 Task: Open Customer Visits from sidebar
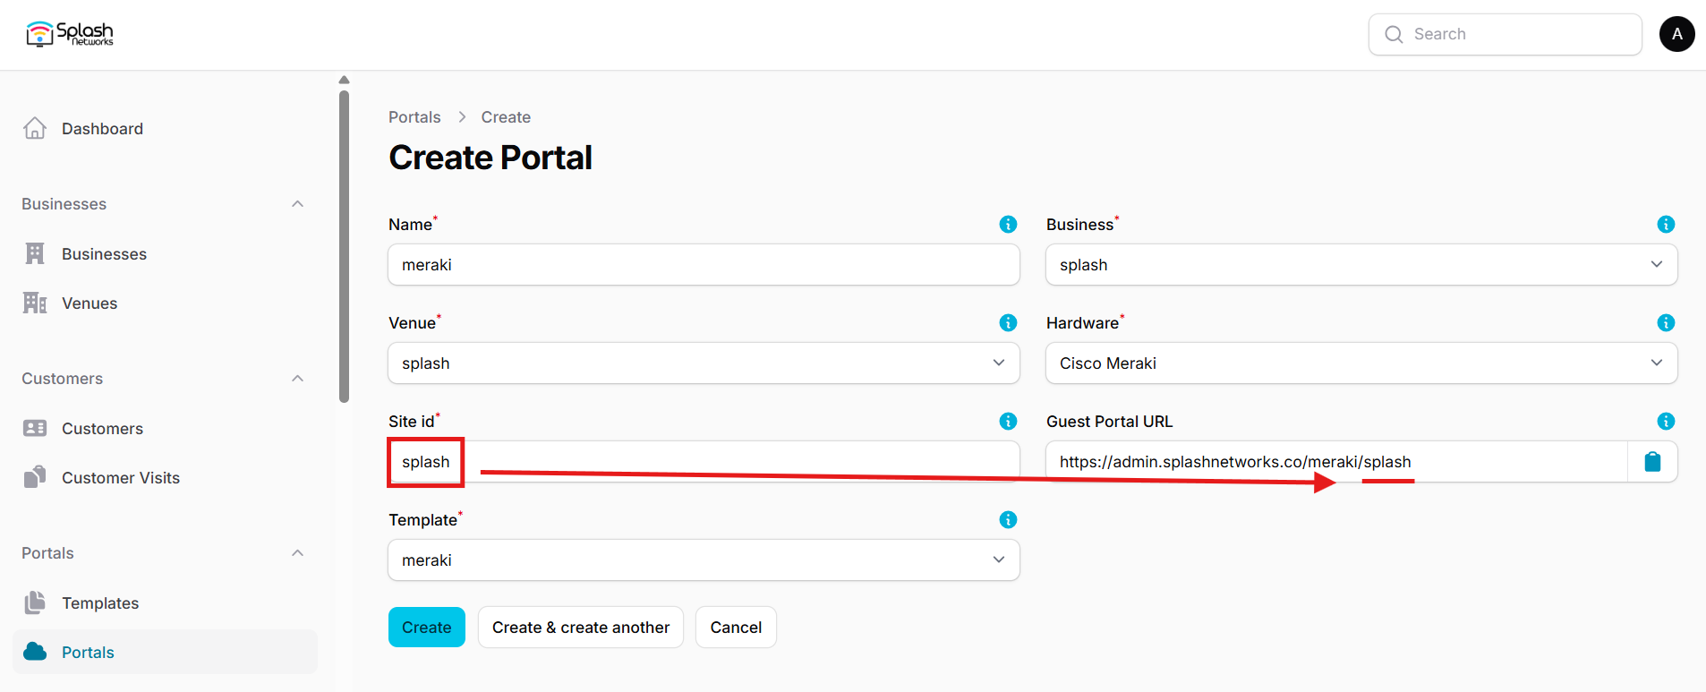point(165,477)
